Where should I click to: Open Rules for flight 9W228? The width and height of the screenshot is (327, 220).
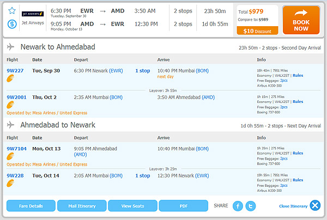click(298, 180)
